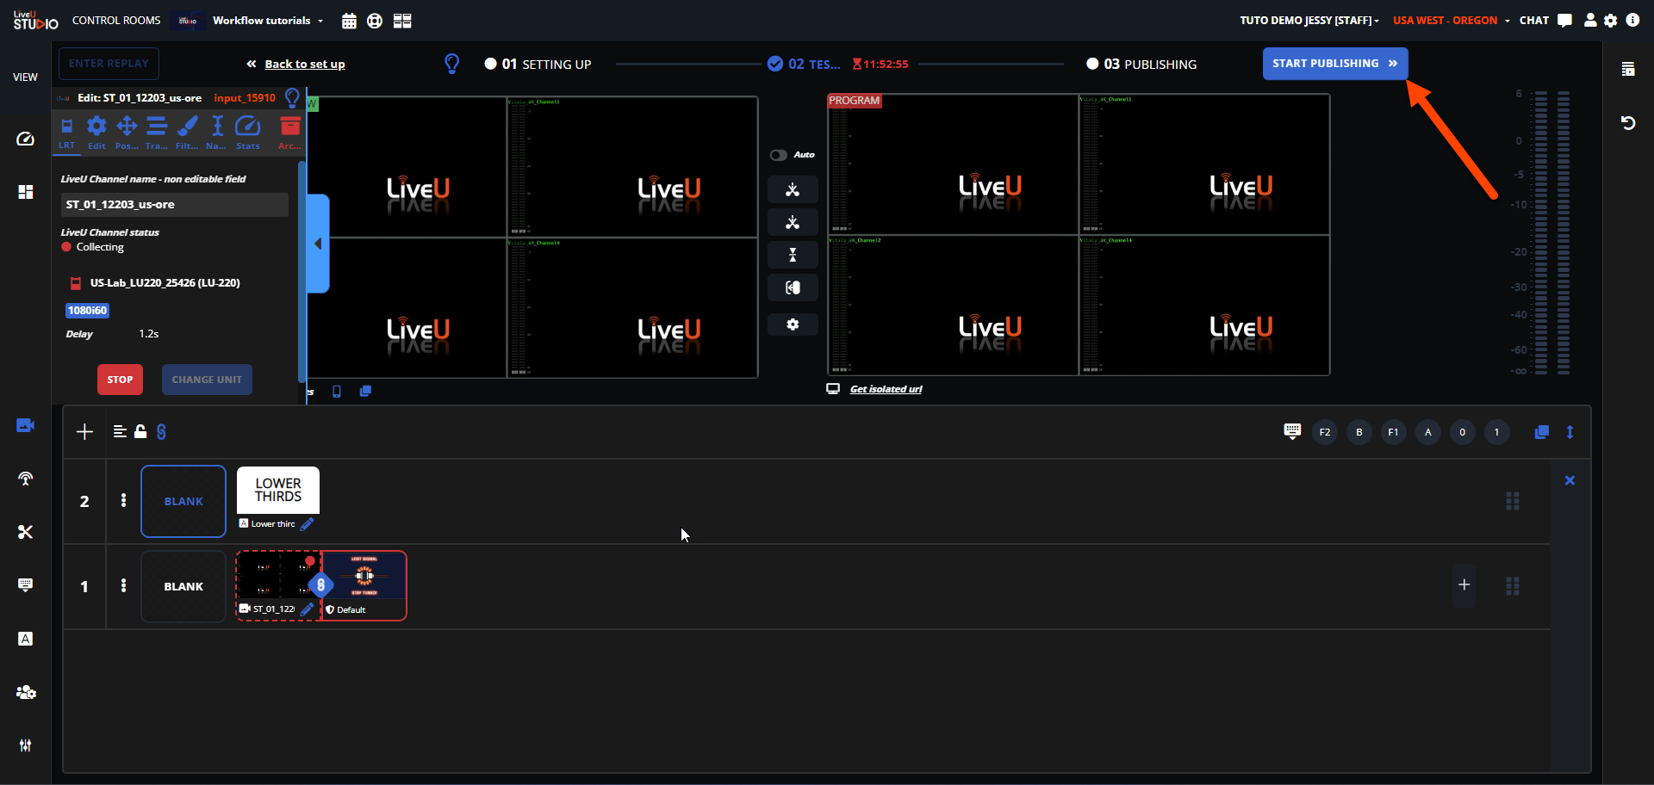Open the LRT tab in the edit panel

[x=66, y=133]
